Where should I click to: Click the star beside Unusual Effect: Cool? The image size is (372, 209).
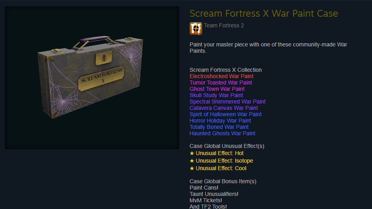tap(192, 169)
